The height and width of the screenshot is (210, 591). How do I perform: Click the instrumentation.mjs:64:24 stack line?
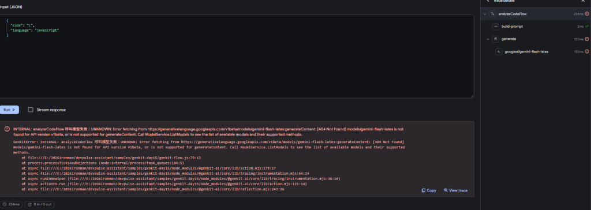(x=166, y=174)
